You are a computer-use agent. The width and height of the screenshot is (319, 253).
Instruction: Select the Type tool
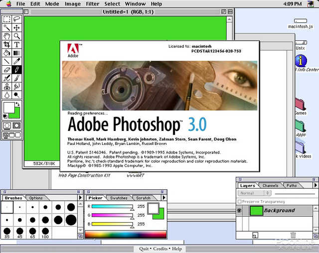click(x=16, y=44)
